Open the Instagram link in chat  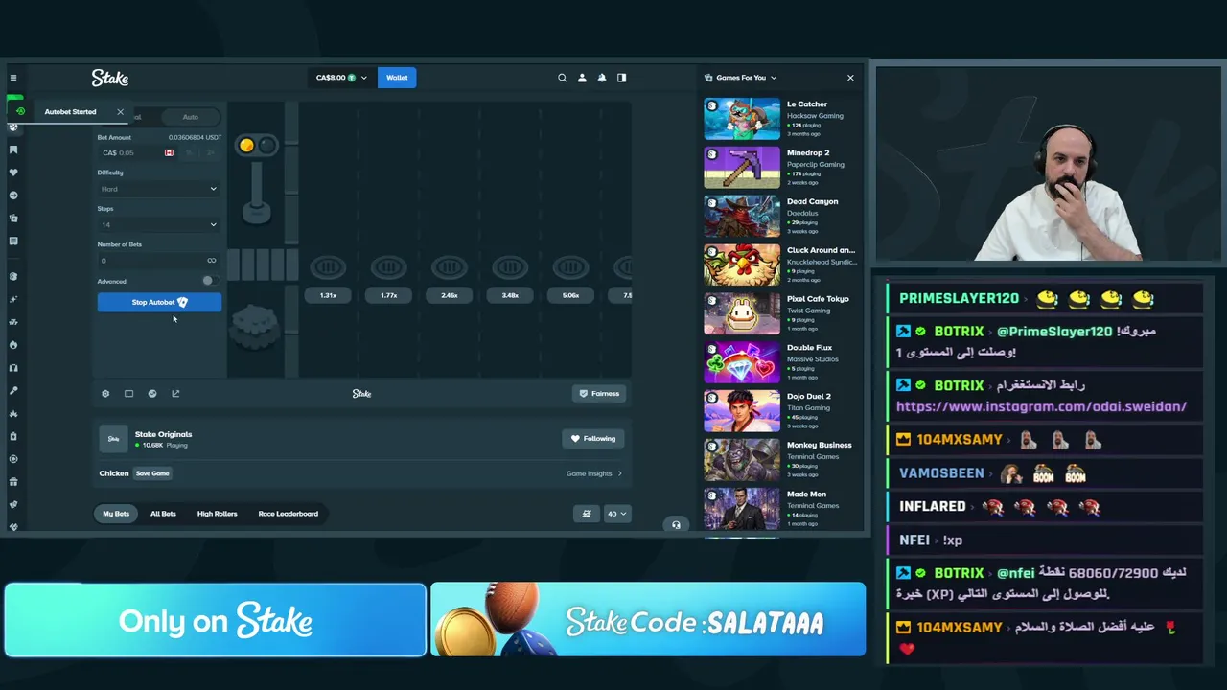tap(1041, 406)
